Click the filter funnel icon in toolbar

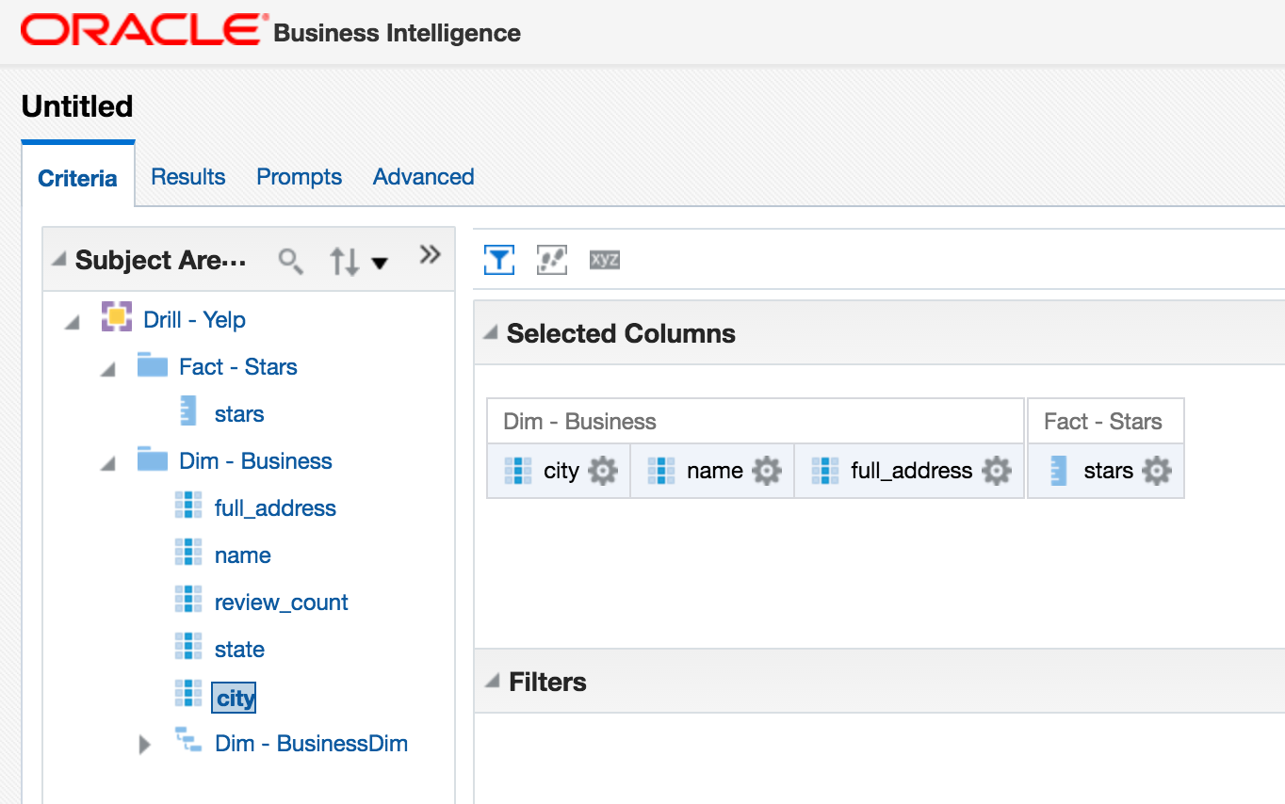tap(498, 260)
